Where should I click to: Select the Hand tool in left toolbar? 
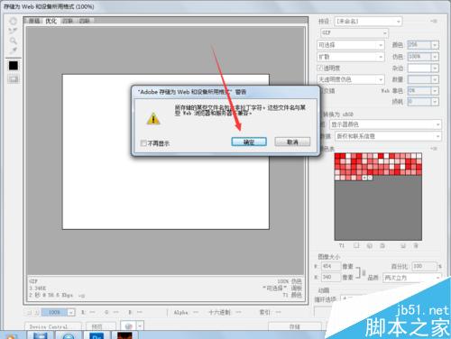point(13,21)
